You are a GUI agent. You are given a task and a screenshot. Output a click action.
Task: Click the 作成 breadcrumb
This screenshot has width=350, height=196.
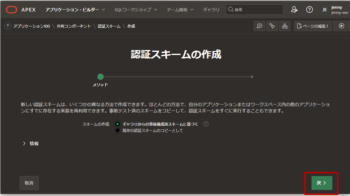pyautogui.click(x=131, y=26)
